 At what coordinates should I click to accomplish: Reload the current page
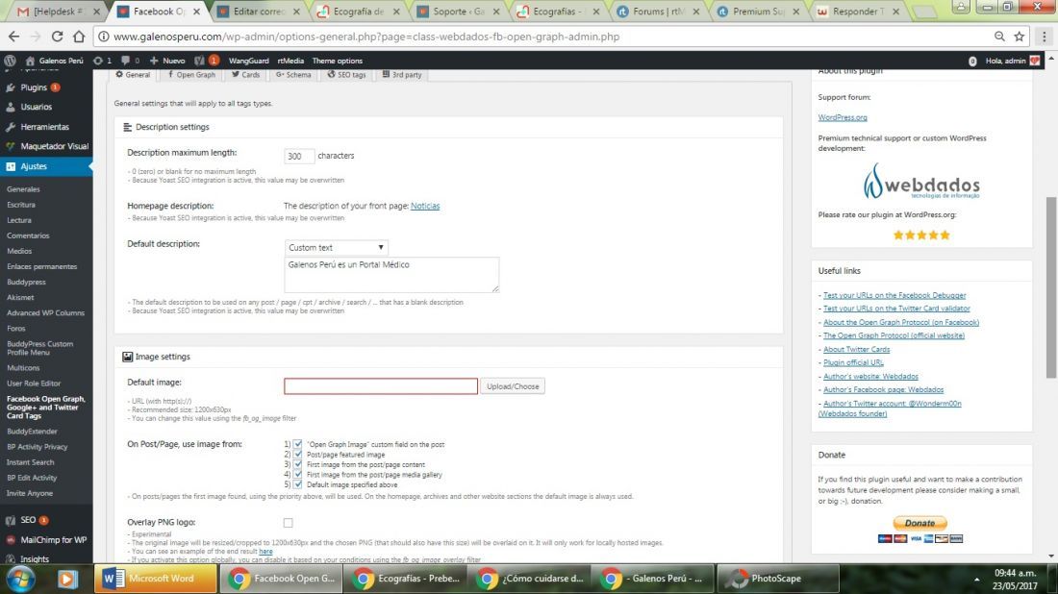point(57,37)
